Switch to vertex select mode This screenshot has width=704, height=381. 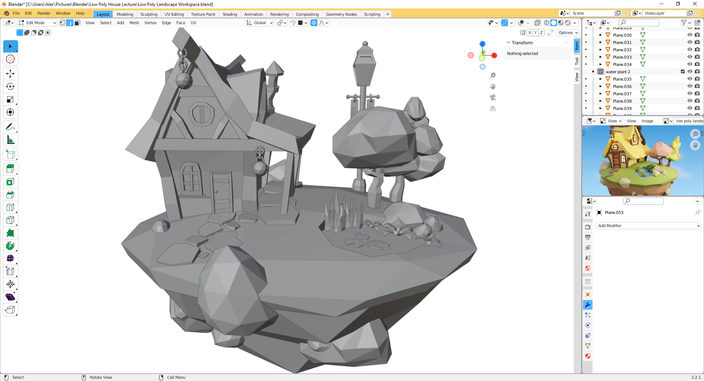pyautogui.click(x=63, y=23)
